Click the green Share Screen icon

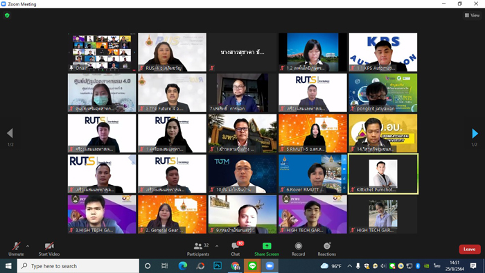pos(267,246)
